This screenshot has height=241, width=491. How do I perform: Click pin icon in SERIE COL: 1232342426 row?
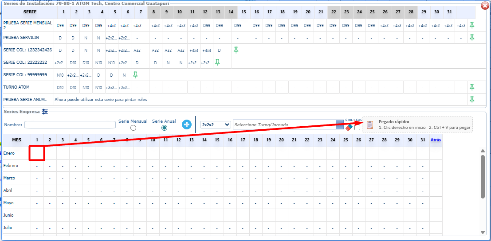236,50
